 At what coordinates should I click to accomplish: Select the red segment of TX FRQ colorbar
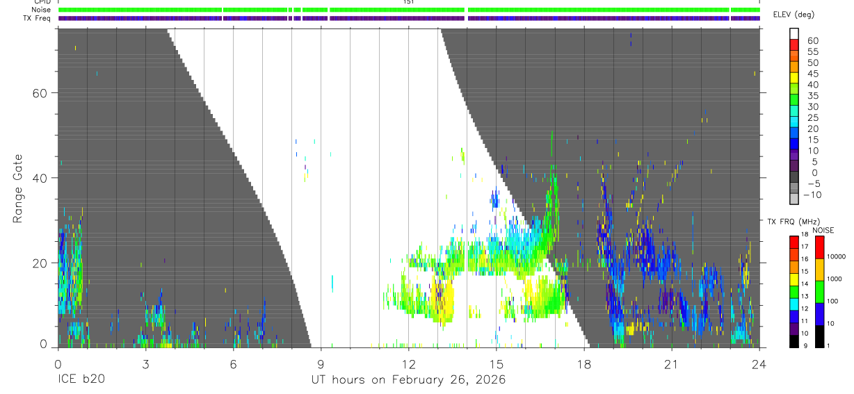tap(794, 243)
